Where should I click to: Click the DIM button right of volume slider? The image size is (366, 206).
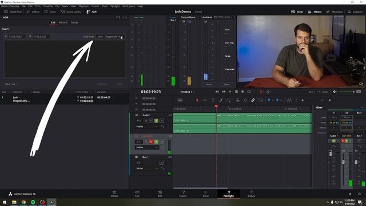coord(359,92)
